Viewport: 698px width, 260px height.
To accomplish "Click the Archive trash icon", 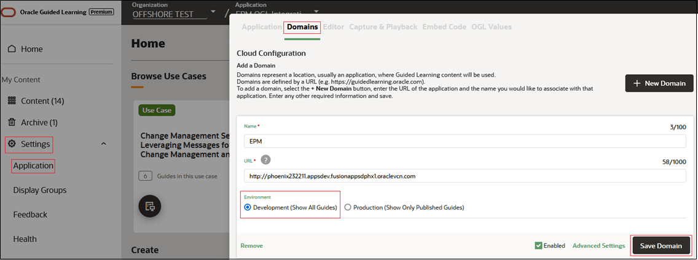I will [12, 122].
